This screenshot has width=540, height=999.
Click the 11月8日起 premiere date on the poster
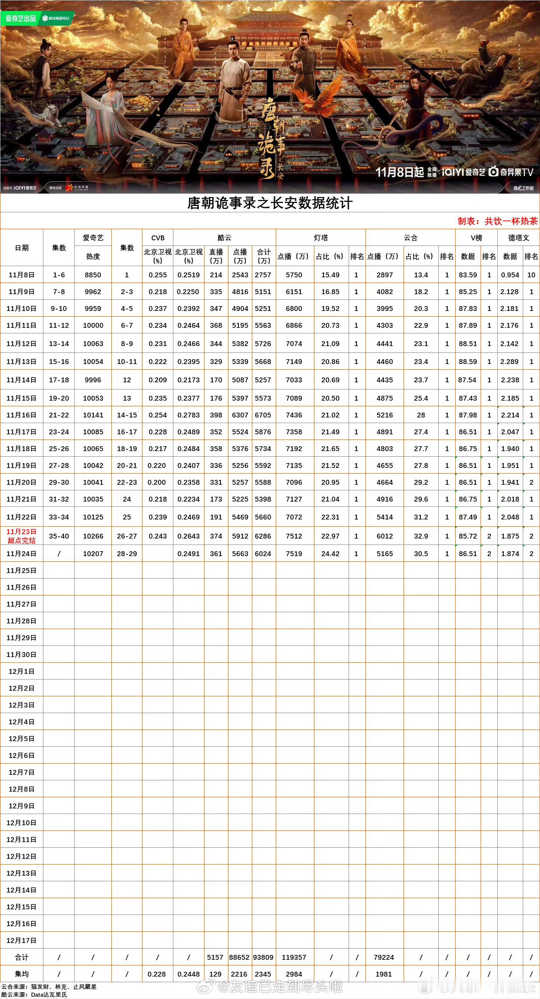pos(399,172)
